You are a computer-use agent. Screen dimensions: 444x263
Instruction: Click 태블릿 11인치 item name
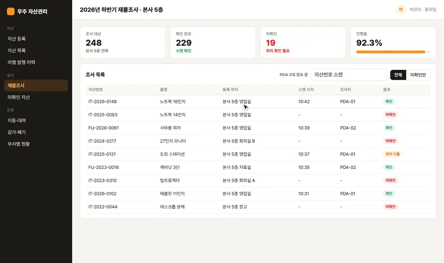[172, 193]
